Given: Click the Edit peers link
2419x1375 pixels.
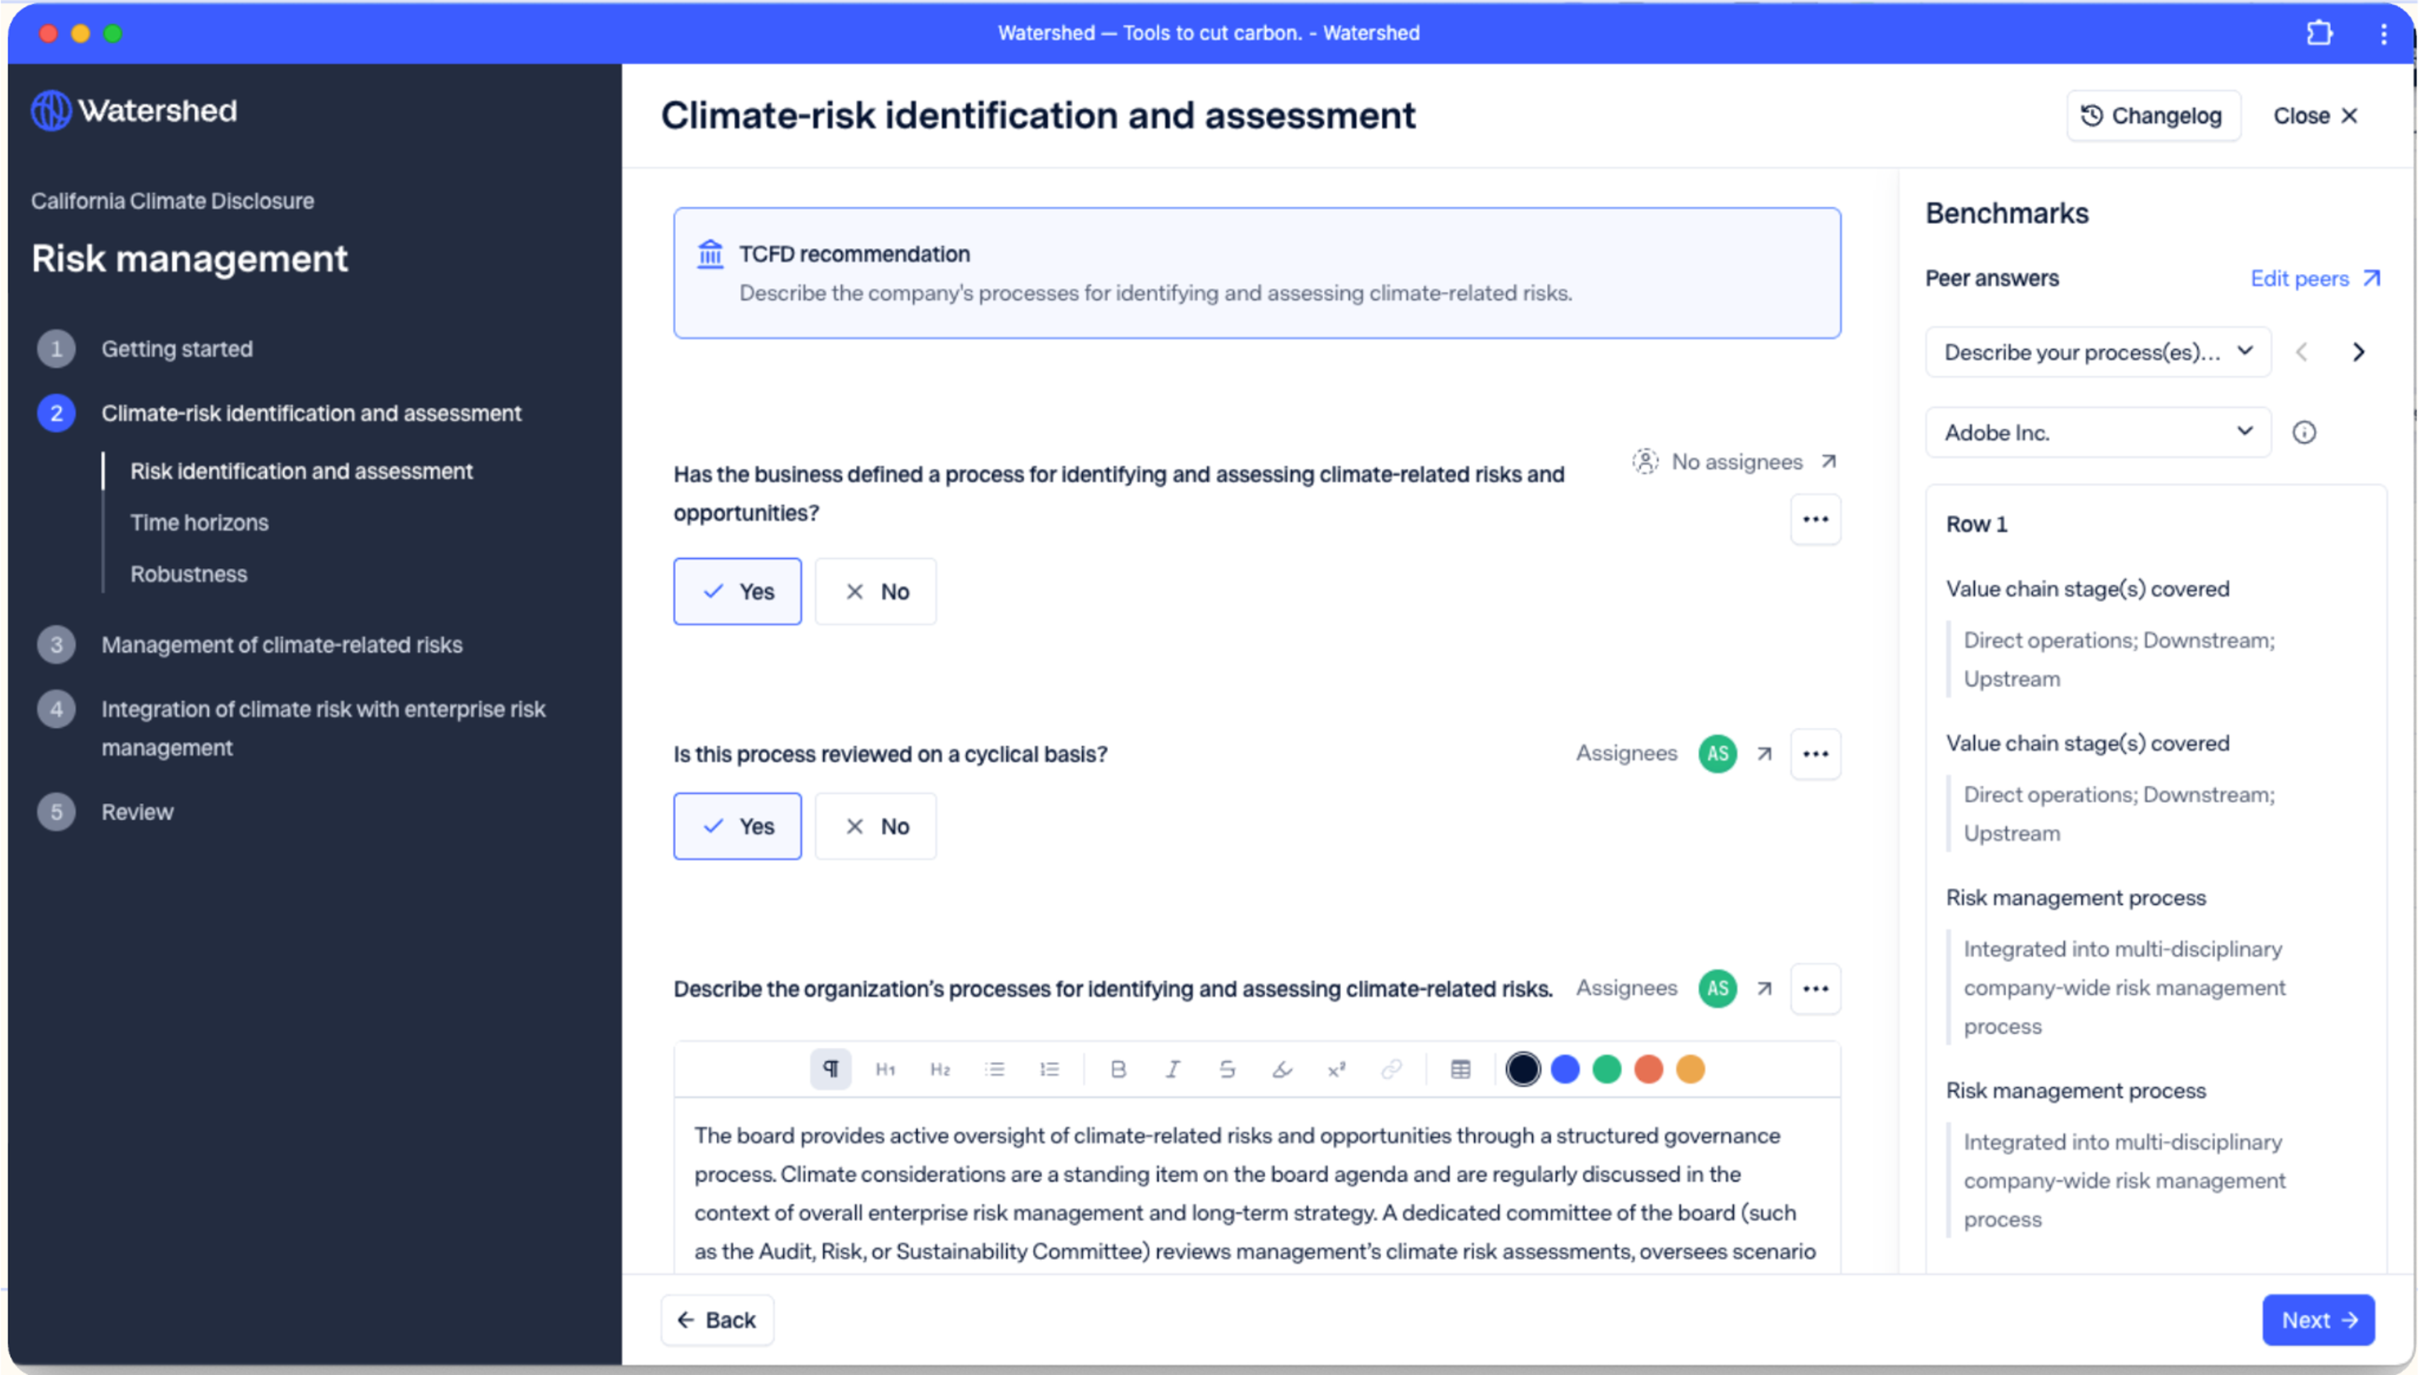Looking at the screenshot, I should pyautogui.click(x=2315, y=278).
